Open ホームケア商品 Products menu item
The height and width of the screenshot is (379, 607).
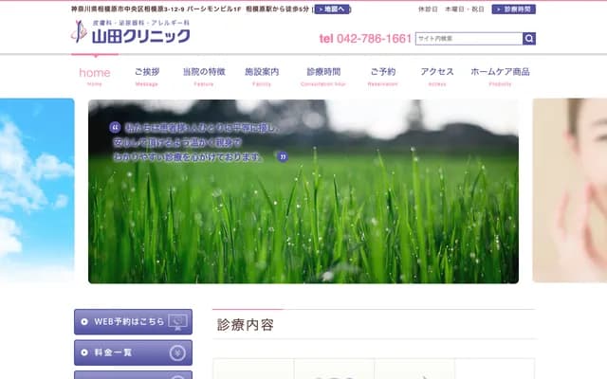point(500,76)
